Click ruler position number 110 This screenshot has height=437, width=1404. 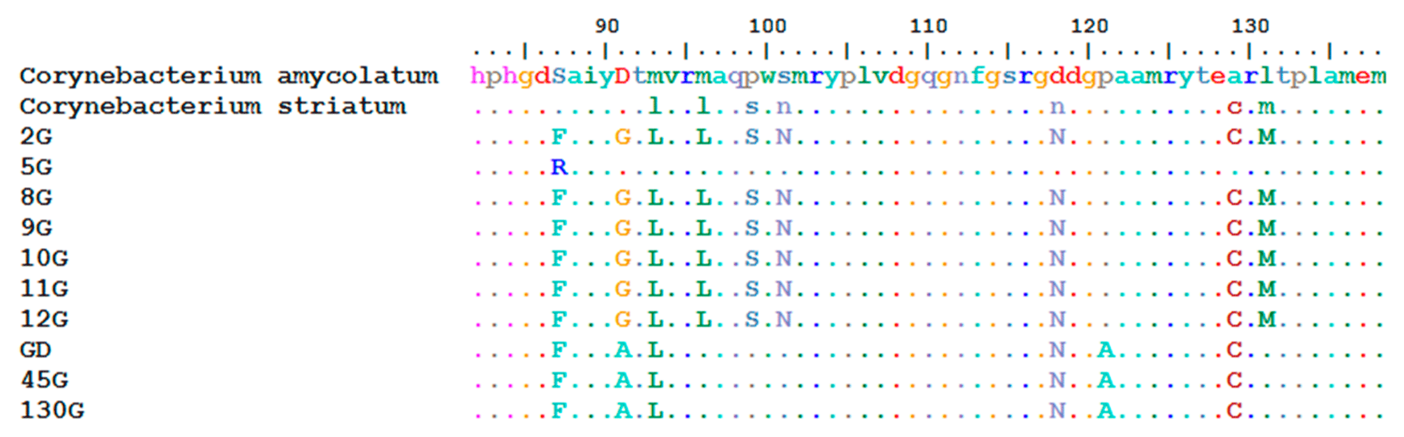(x=929, y=26)
